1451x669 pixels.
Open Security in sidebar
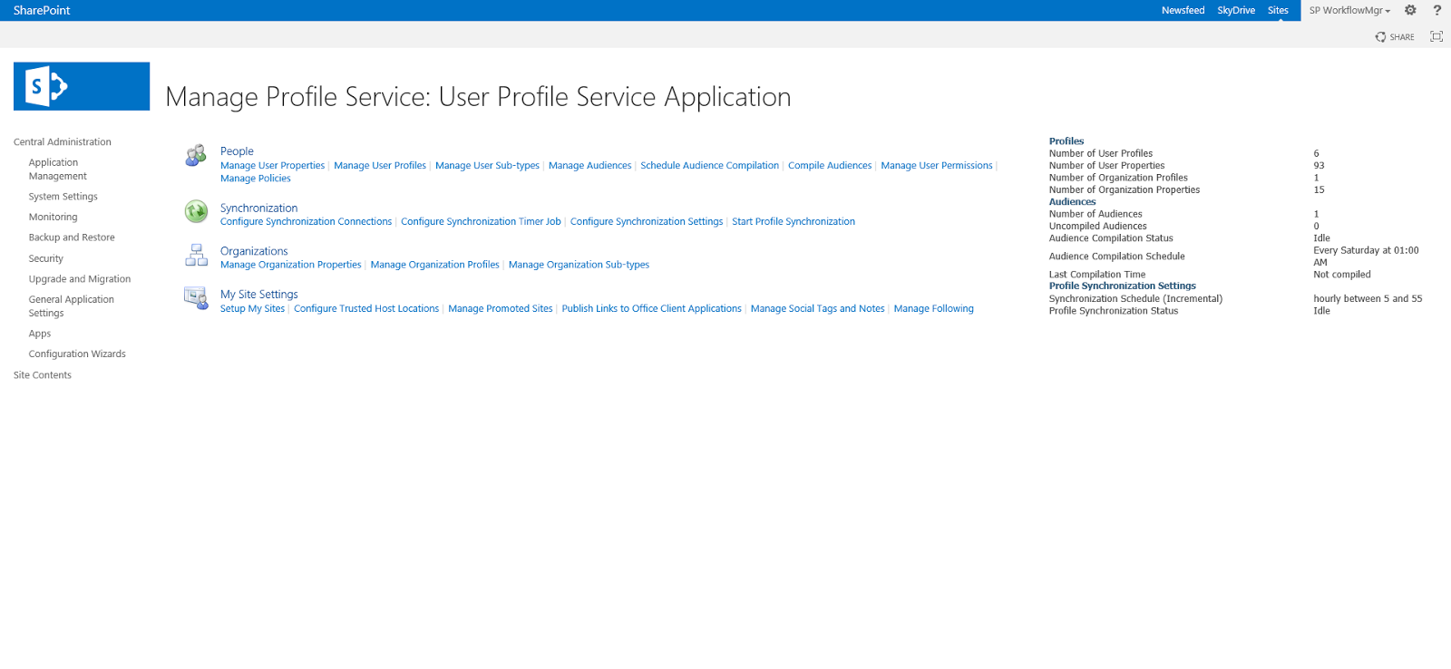pos(45,258)
